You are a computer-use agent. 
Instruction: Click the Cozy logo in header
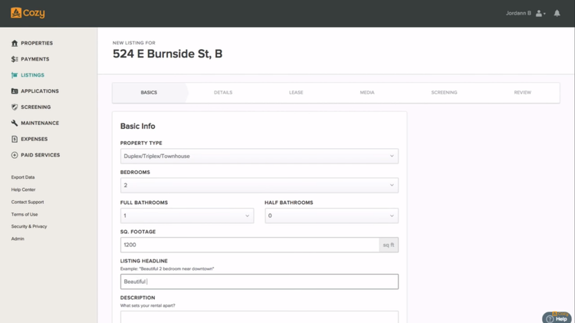point(28,13)
